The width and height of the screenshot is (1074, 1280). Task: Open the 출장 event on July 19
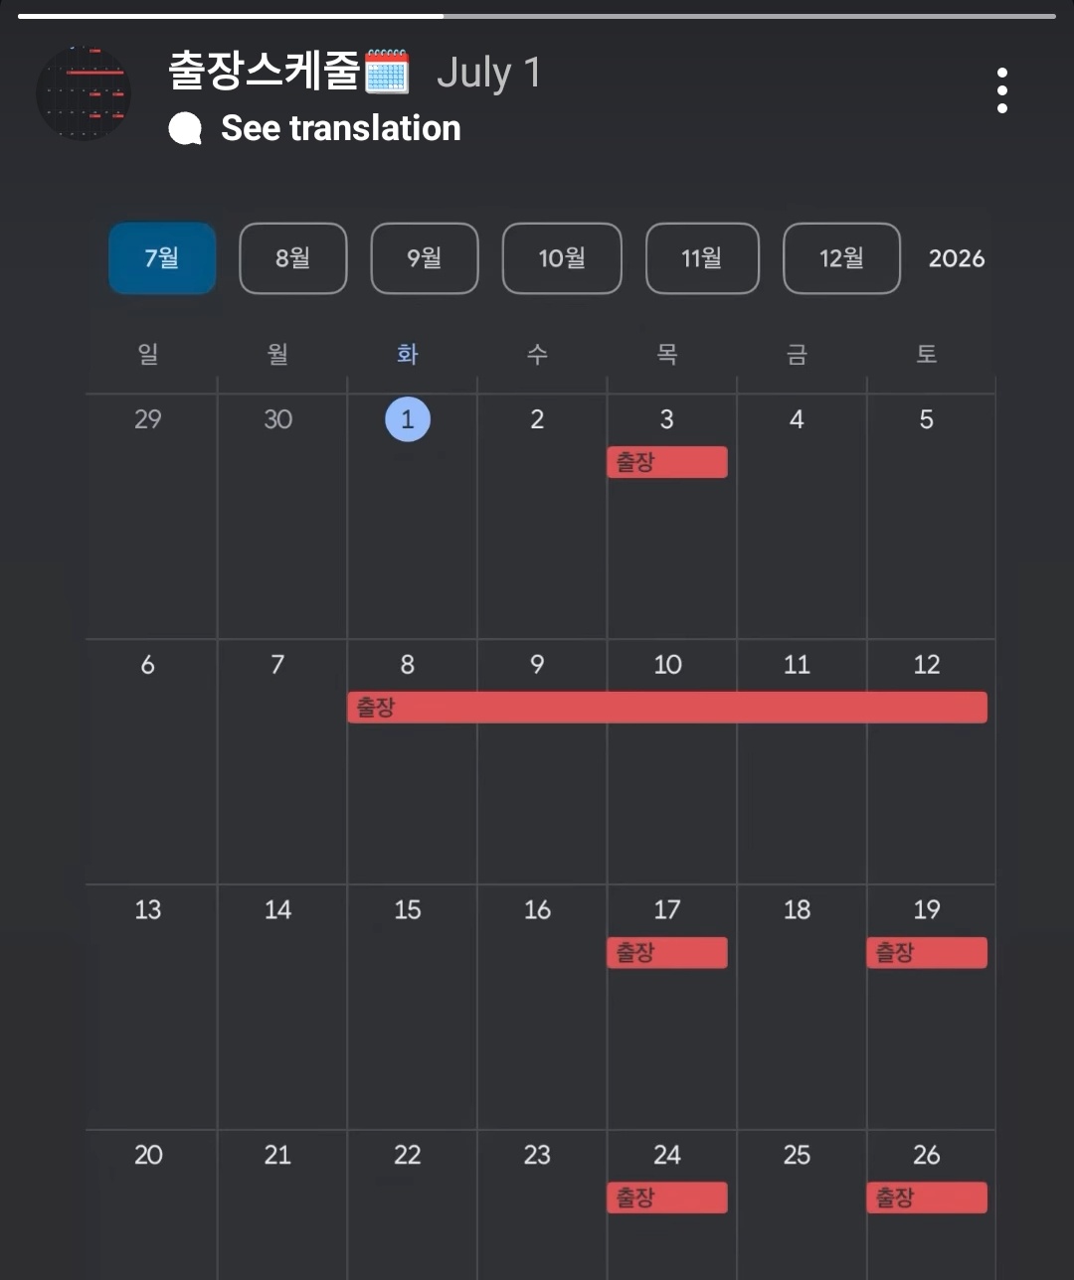coord(927,952)
